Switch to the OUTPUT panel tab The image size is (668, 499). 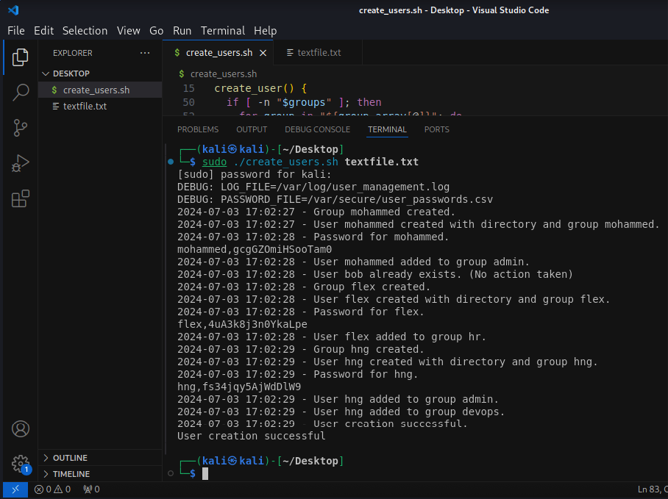coord(252,129)
